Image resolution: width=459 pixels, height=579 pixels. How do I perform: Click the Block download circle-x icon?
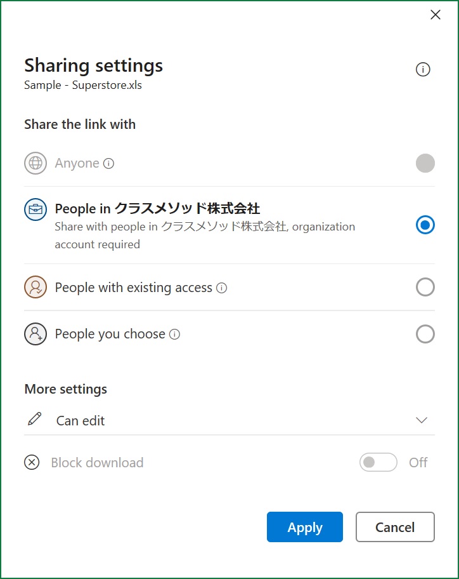tap(32, 462)
